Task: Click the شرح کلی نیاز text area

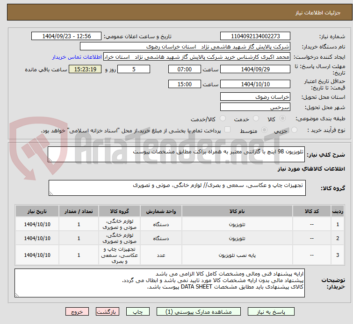Action: click(176, 154)
